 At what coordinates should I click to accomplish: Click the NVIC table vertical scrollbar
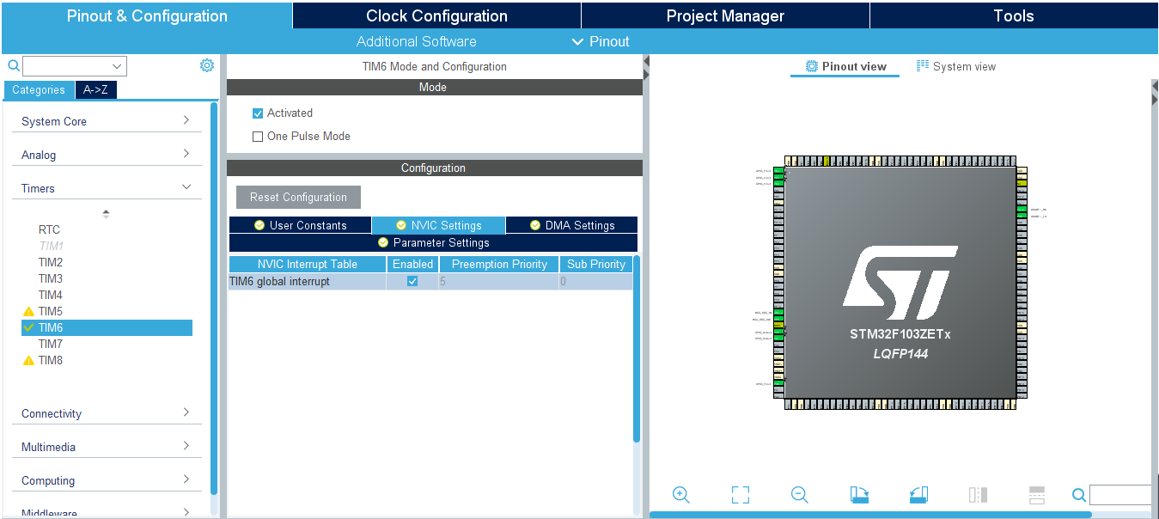(637, 349)
